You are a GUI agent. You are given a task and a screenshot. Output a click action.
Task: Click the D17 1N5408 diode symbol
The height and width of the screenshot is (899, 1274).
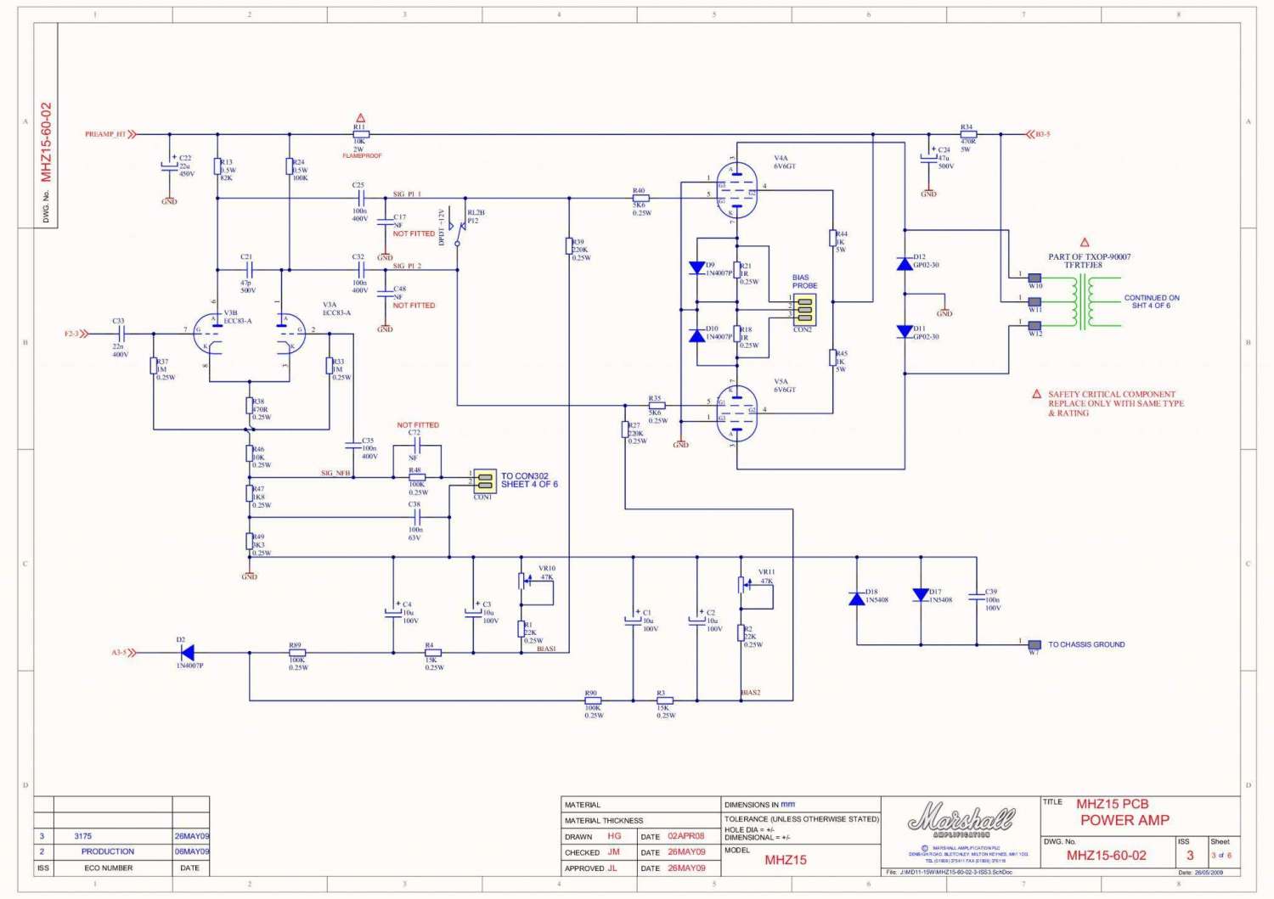[x=921, y=595]
